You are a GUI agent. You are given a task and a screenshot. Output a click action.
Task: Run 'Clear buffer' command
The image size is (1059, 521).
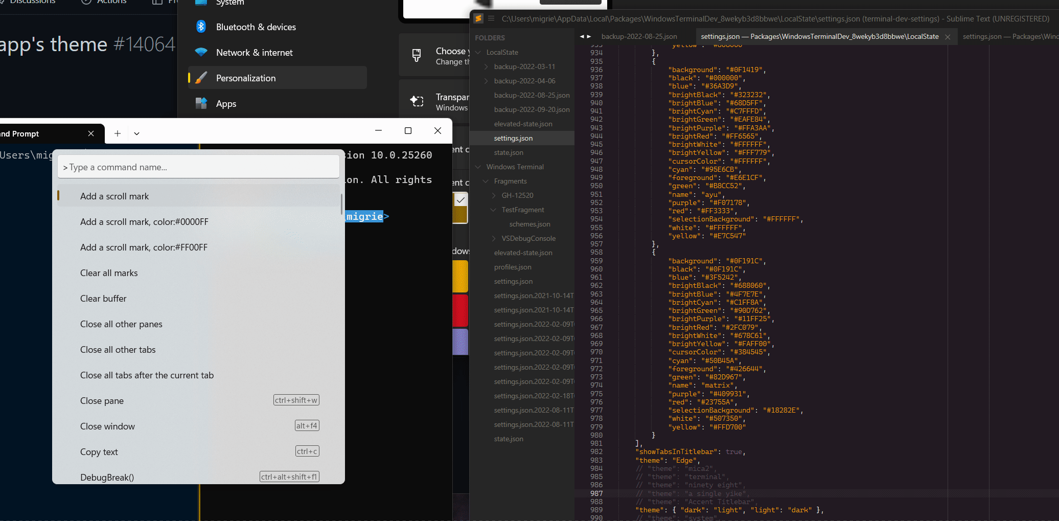point(198,299)
